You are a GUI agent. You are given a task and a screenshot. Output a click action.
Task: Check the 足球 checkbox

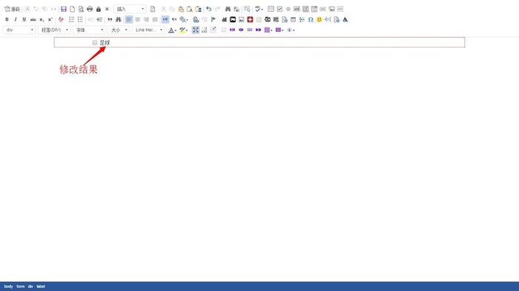[x=95, y=42]
